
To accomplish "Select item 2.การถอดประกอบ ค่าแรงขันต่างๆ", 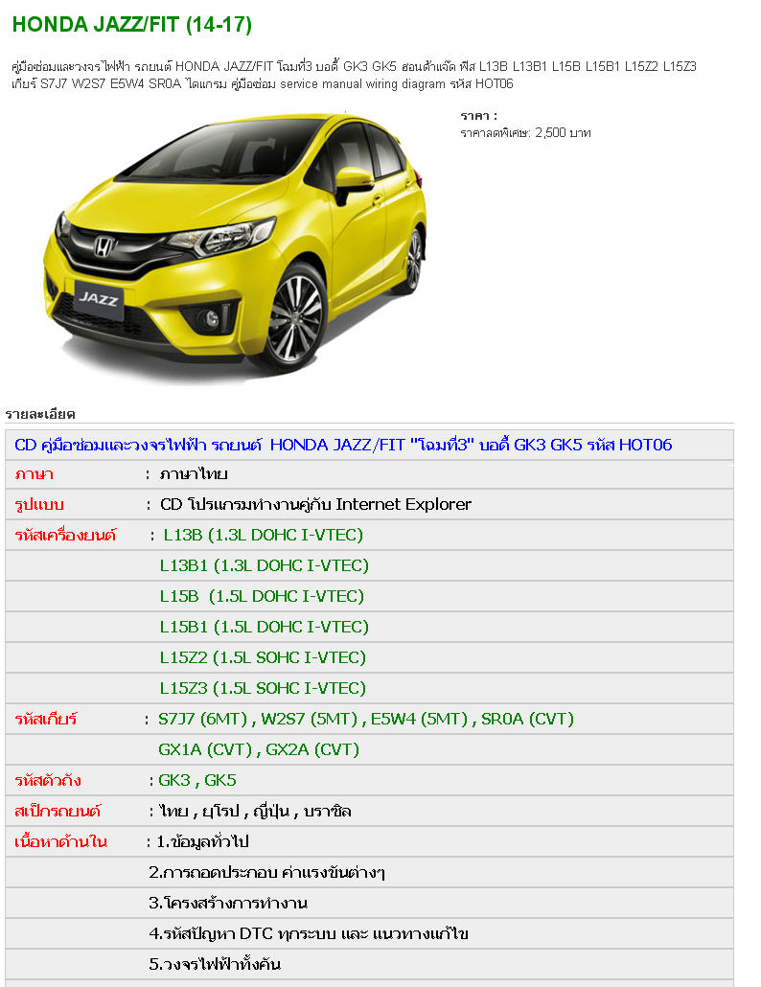I will (x=266, y=872).
